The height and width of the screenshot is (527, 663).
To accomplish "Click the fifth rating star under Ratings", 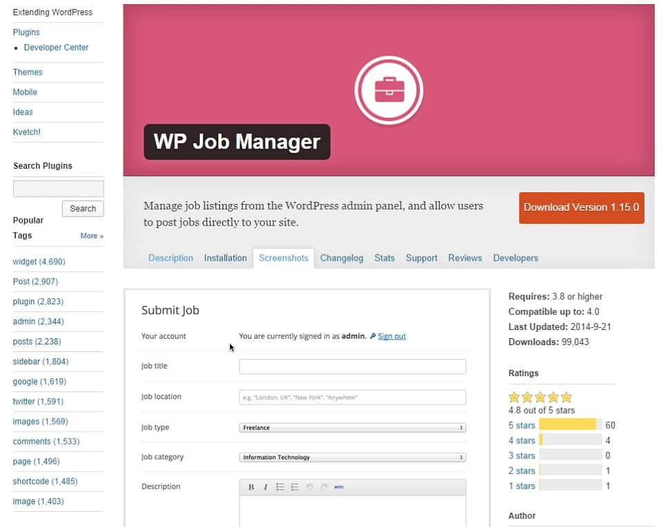I will pos(565,397).
